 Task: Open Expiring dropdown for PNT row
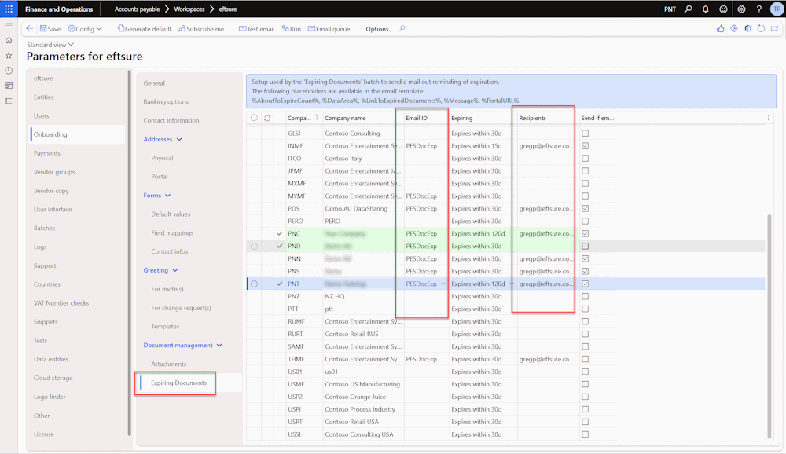[x=512, y=284]
